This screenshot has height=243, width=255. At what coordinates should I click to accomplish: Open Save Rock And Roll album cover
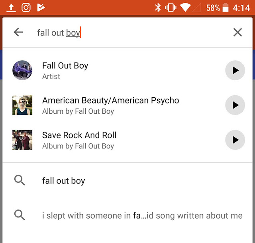pyautogui.click(x=22, y=140)
